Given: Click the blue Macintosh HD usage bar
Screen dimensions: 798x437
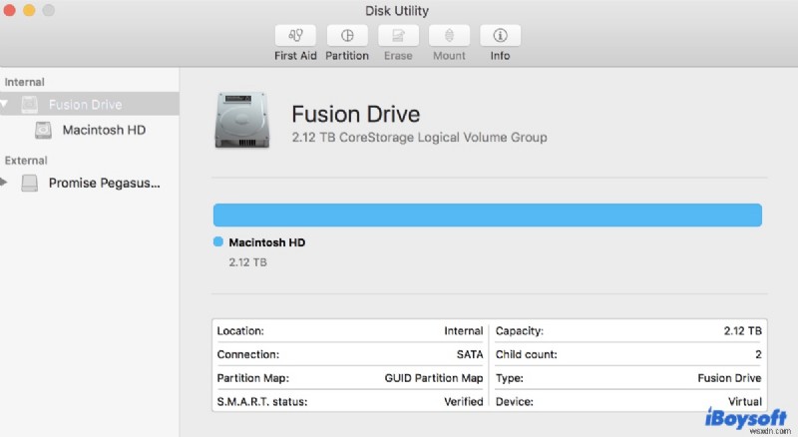Looking at the screenshot, I should [x=488, y=215].
